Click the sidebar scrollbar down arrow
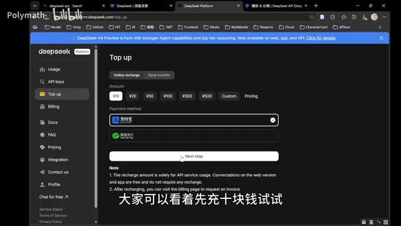 [x=96, y=222]
